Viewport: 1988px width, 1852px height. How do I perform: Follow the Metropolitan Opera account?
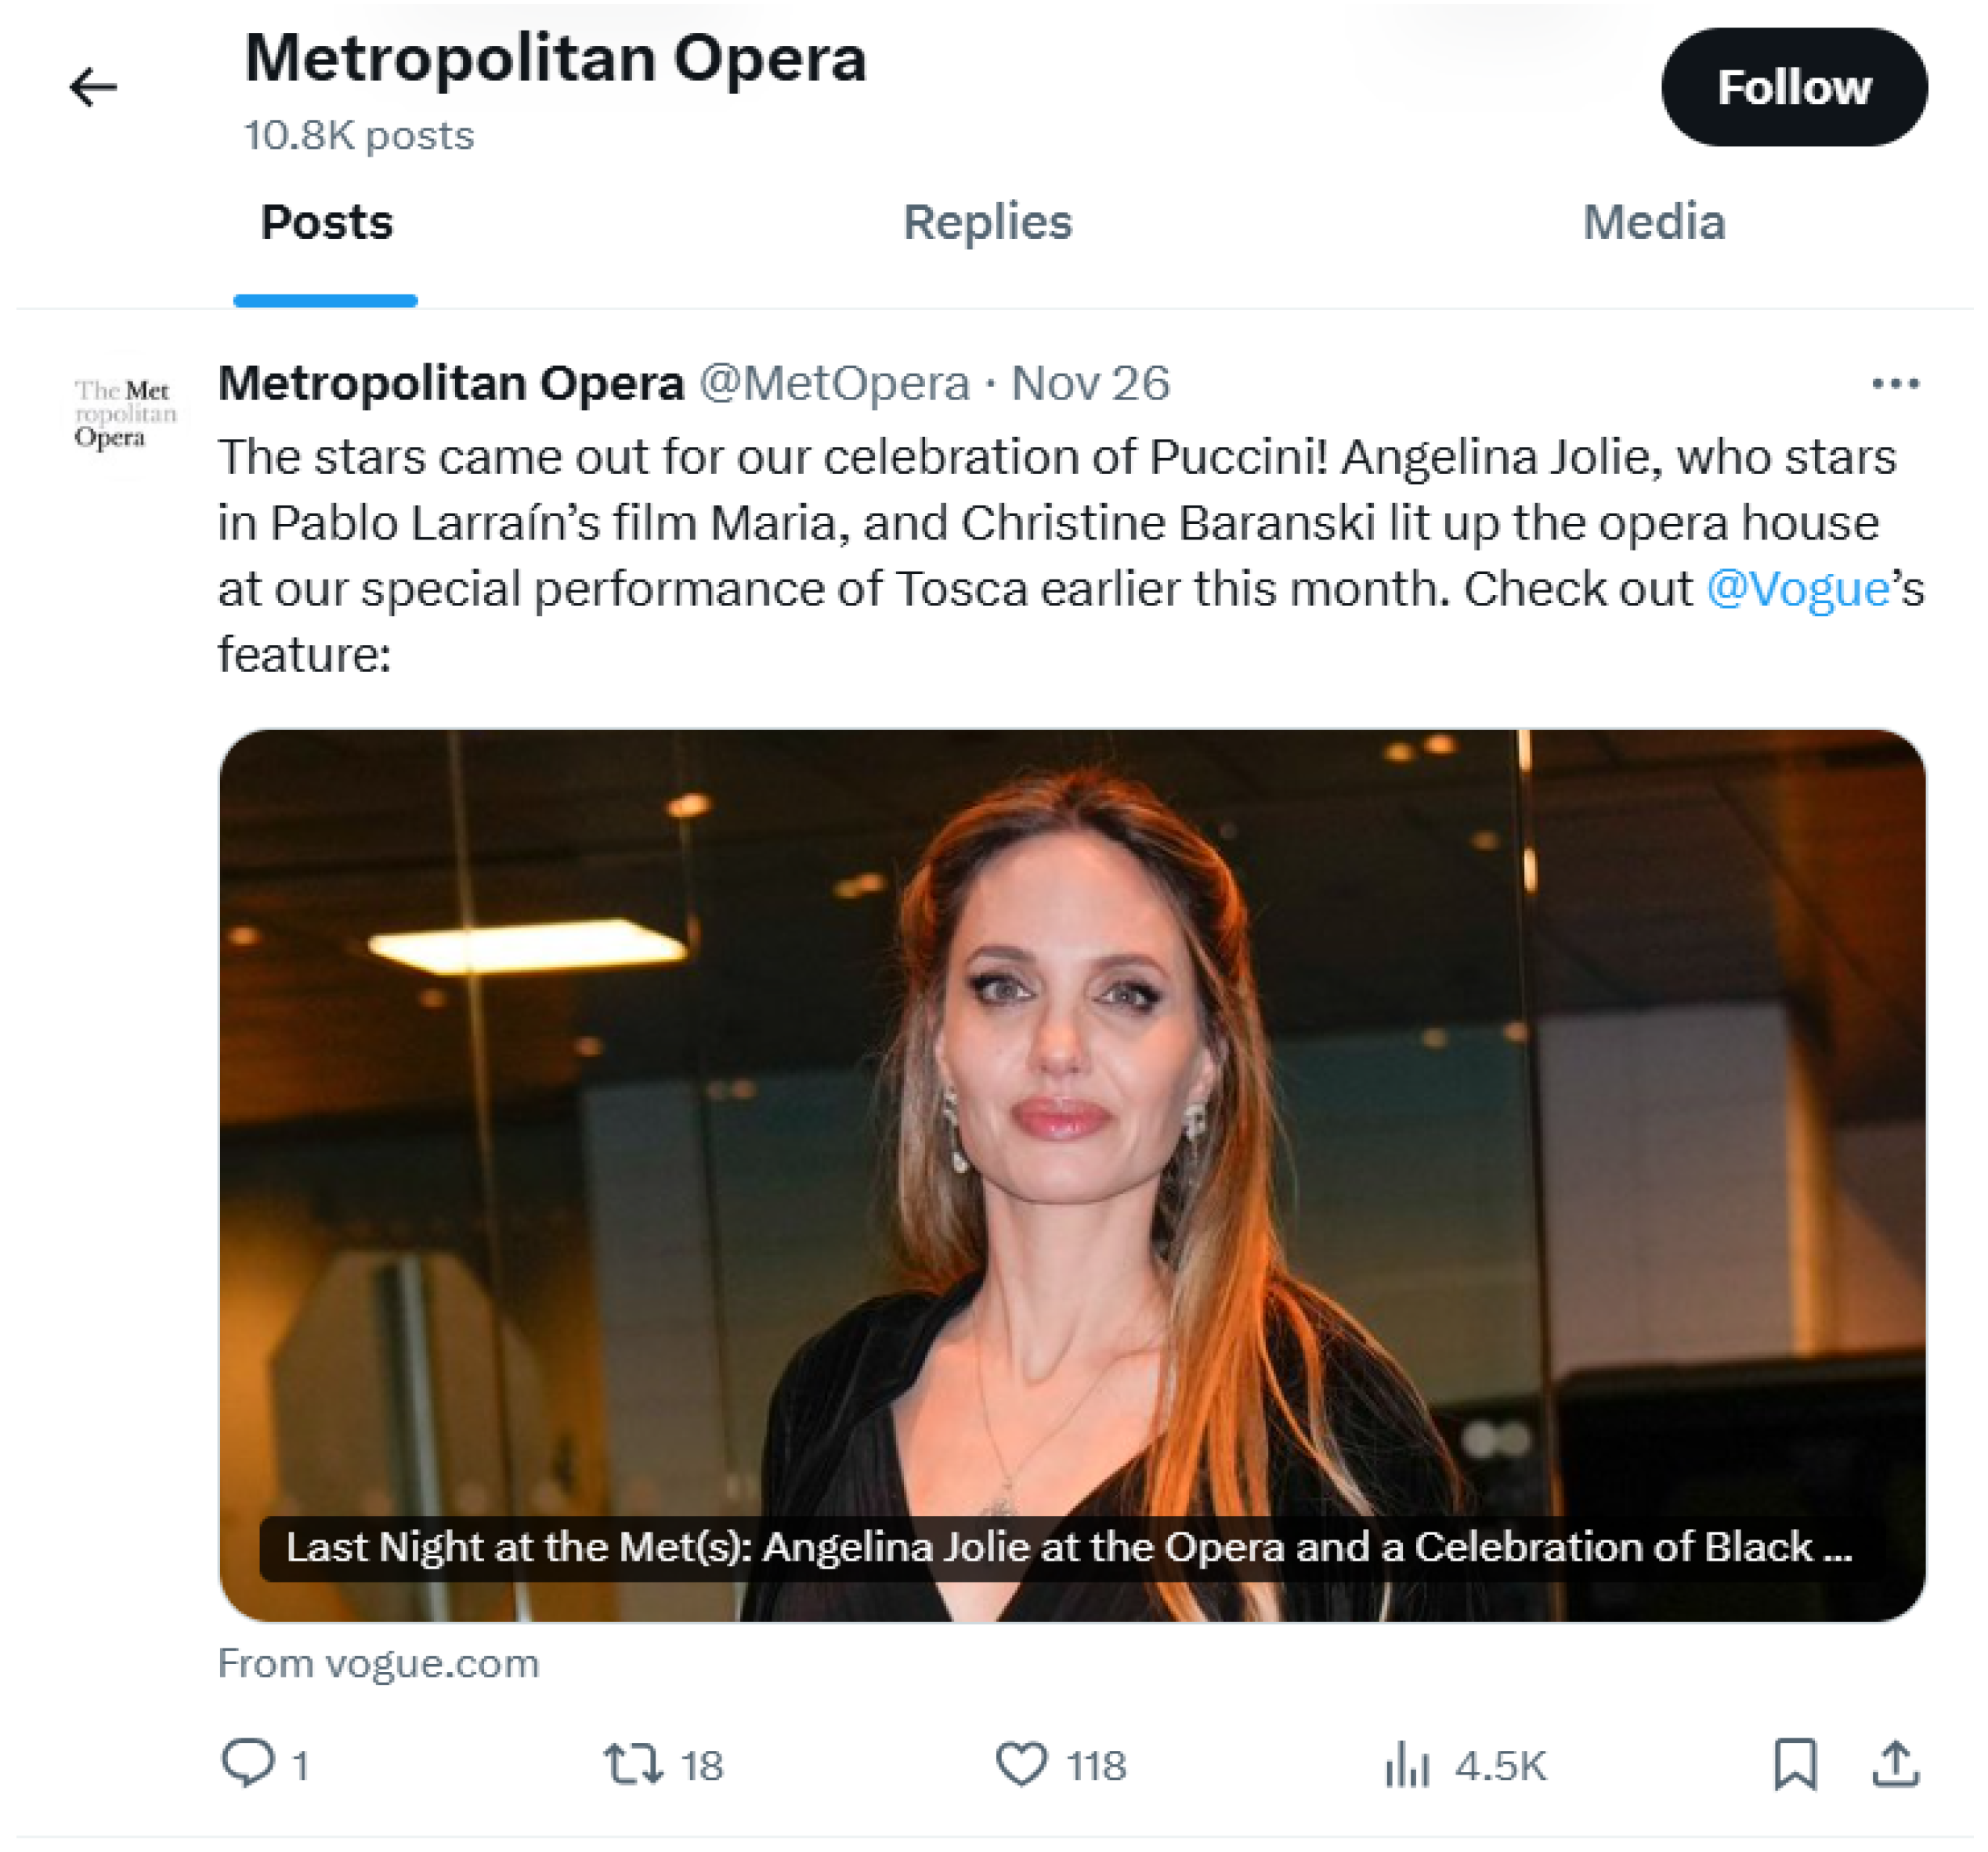[1793, 87]
